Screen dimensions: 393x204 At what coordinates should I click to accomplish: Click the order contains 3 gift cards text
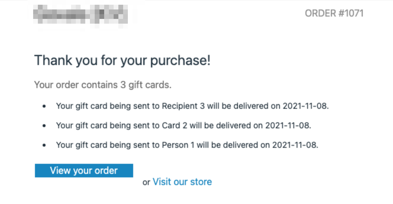pyautogui.click(x=103, y=85)
